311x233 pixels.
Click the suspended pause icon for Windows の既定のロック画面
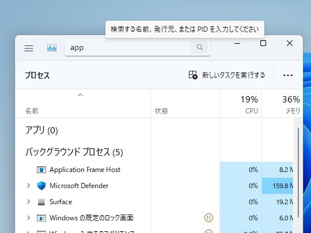tap(208, 217)
